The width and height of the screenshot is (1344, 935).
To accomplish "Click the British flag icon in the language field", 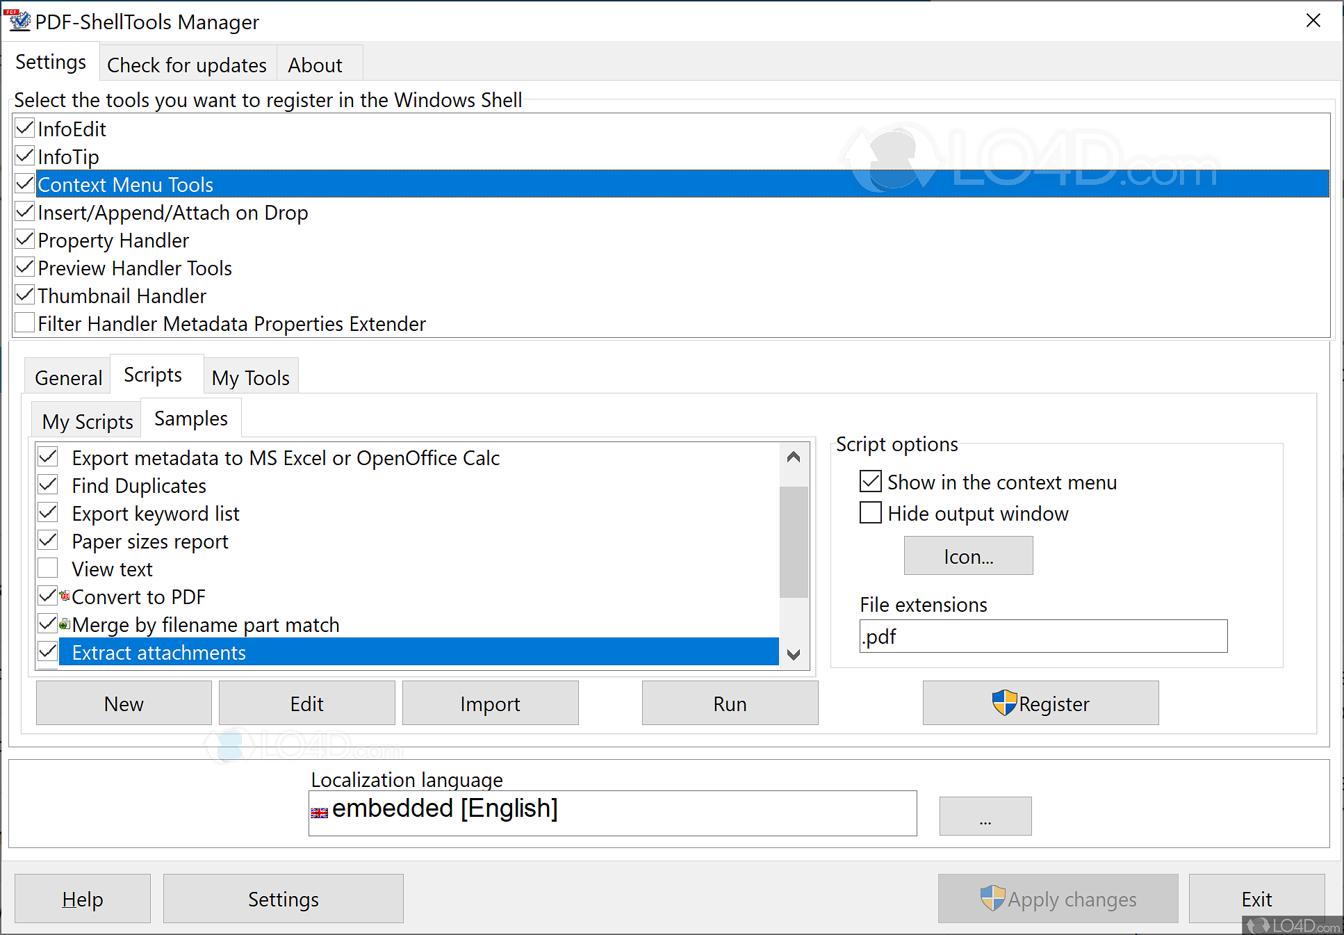I will coord(319,812).
